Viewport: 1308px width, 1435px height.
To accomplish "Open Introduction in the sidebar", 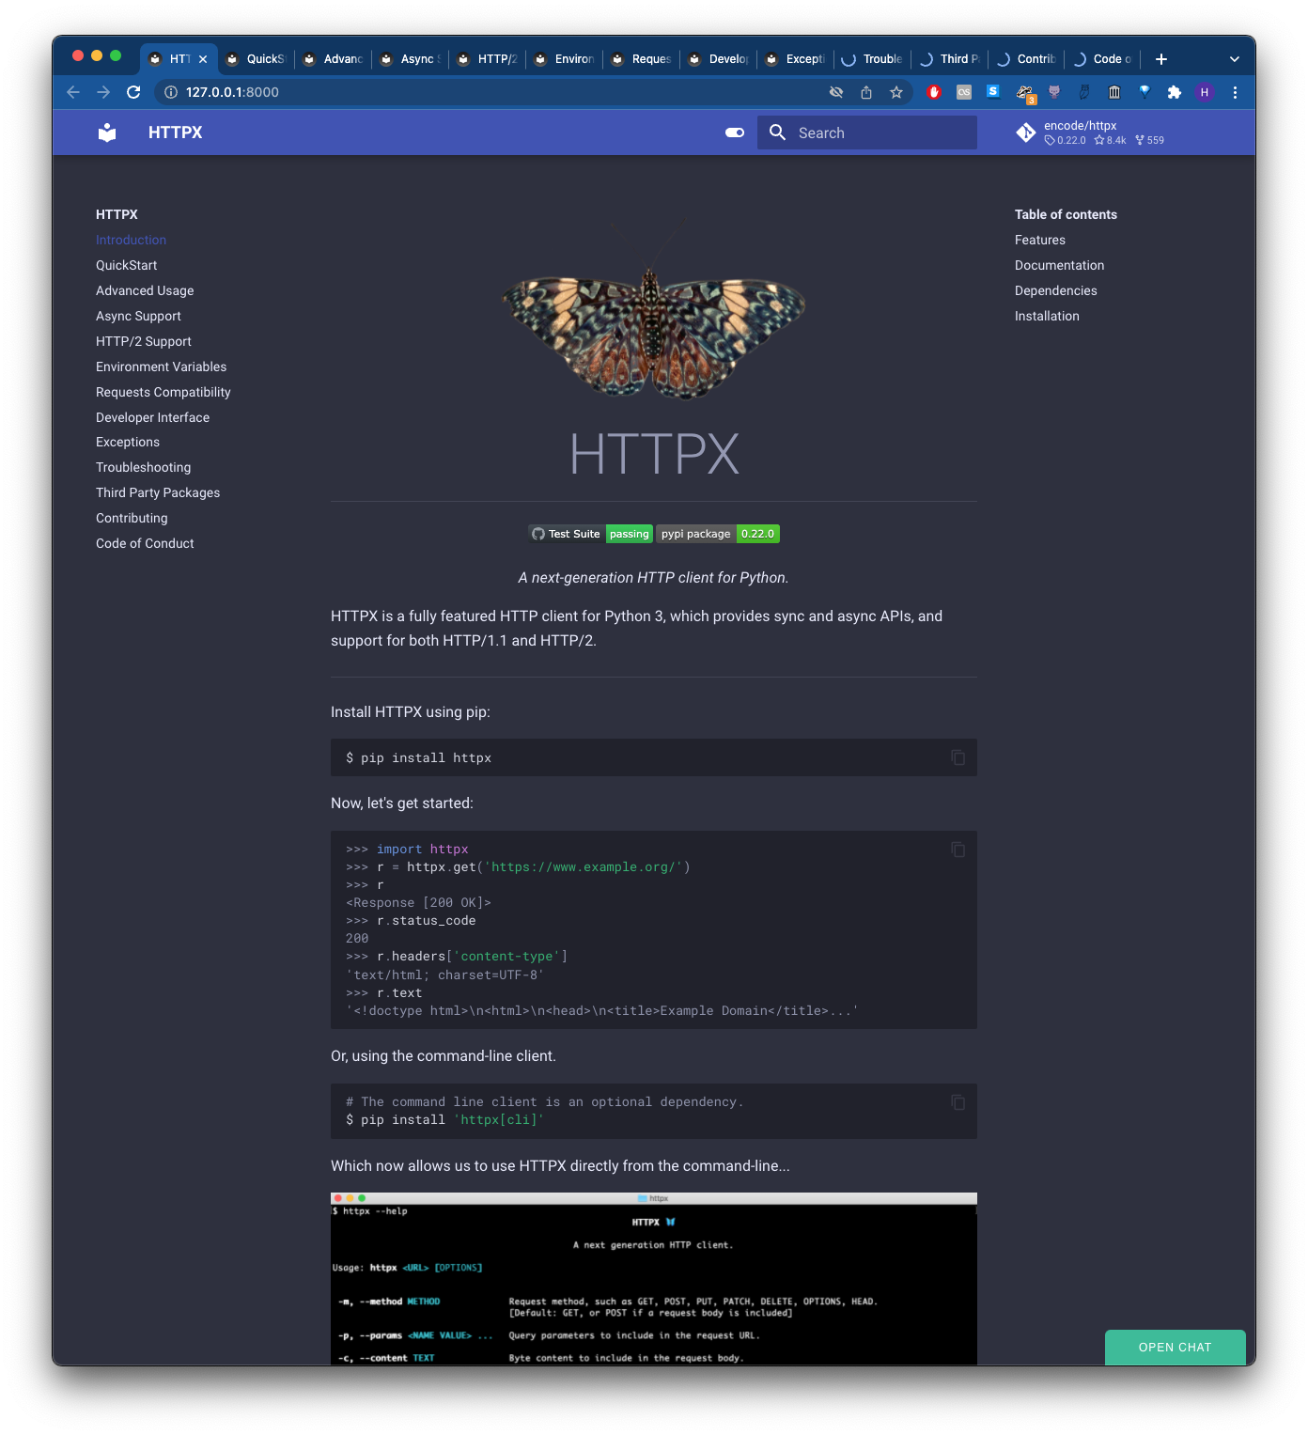I will [131, 240].
